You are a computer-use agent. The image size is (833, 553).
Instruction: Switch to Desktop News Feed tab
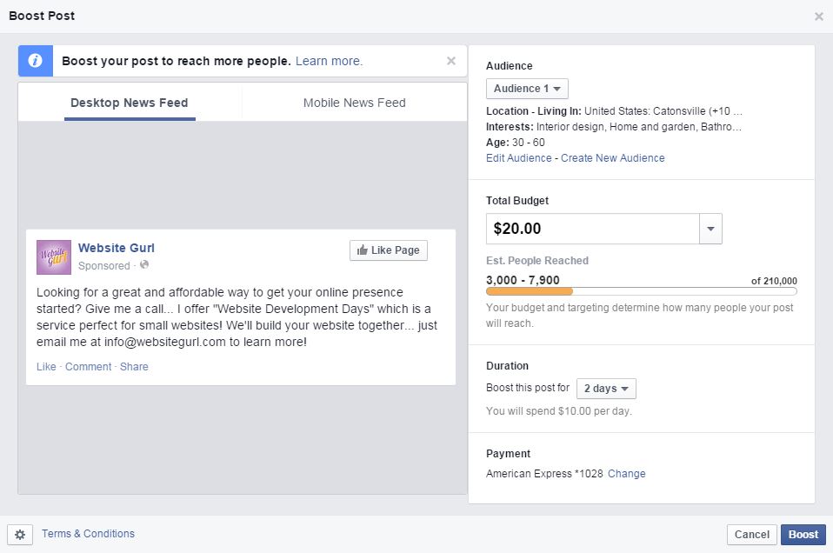pos(130,103)
